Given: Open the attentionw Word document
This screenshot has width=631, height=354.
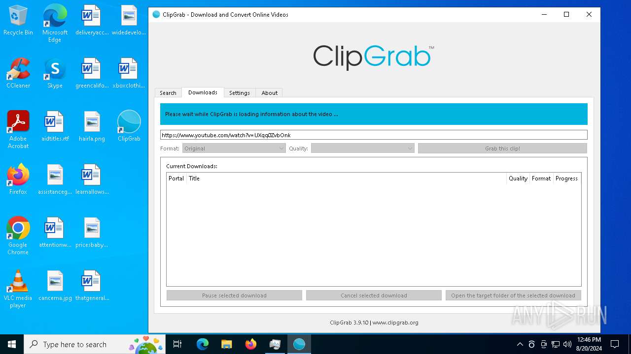Looking at the screenshot, I should pyautogui.click(x=55, y=233).
